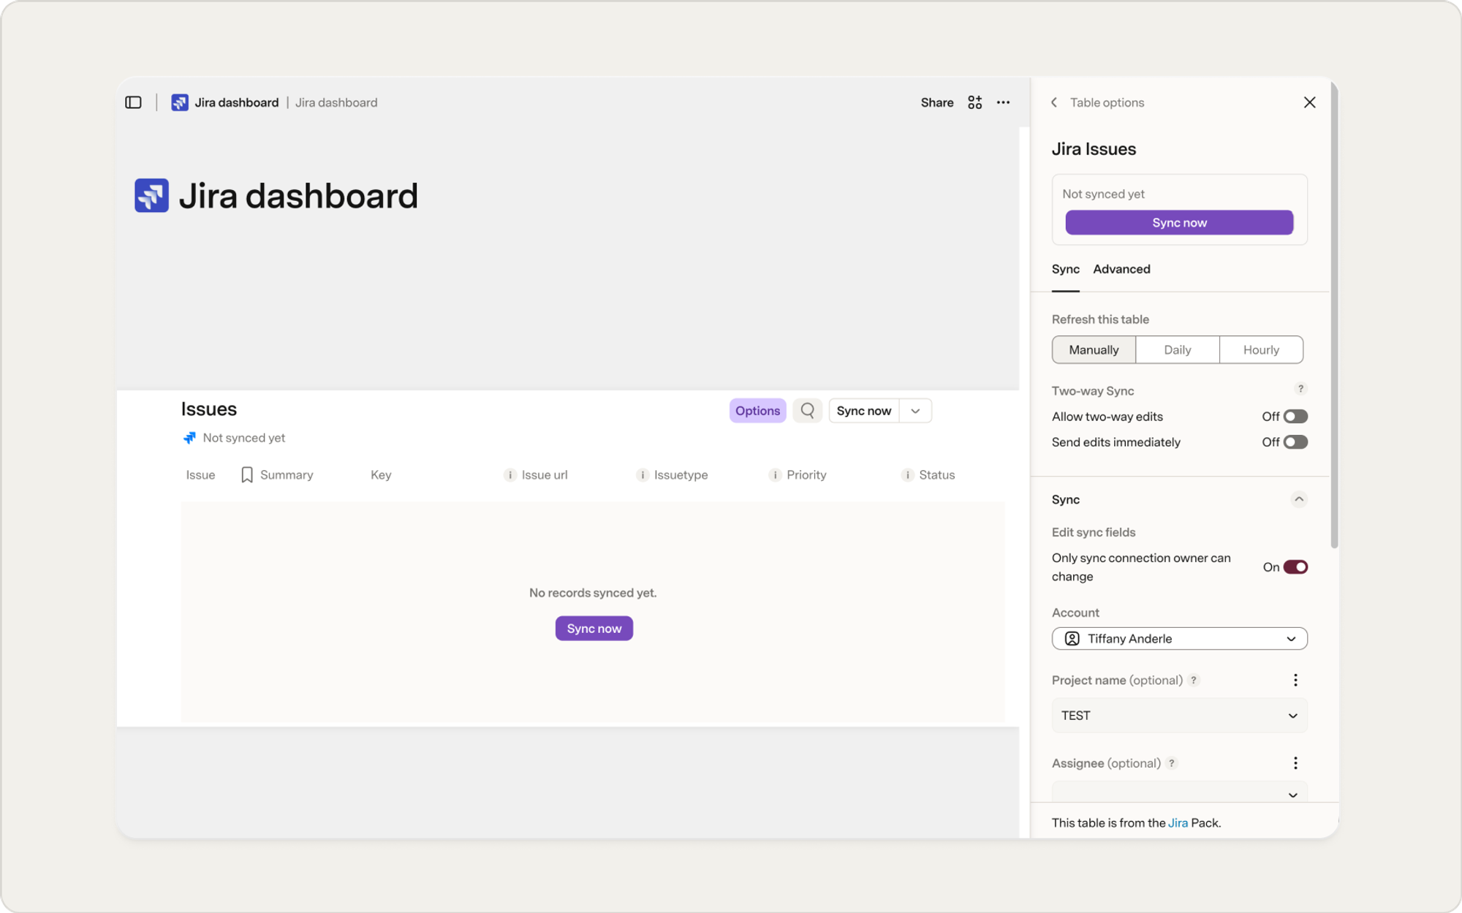Open the Project name dropdown showing TEST
Image resolution: width=1462 pixels, height=913 pixels.
point(1179,716)
